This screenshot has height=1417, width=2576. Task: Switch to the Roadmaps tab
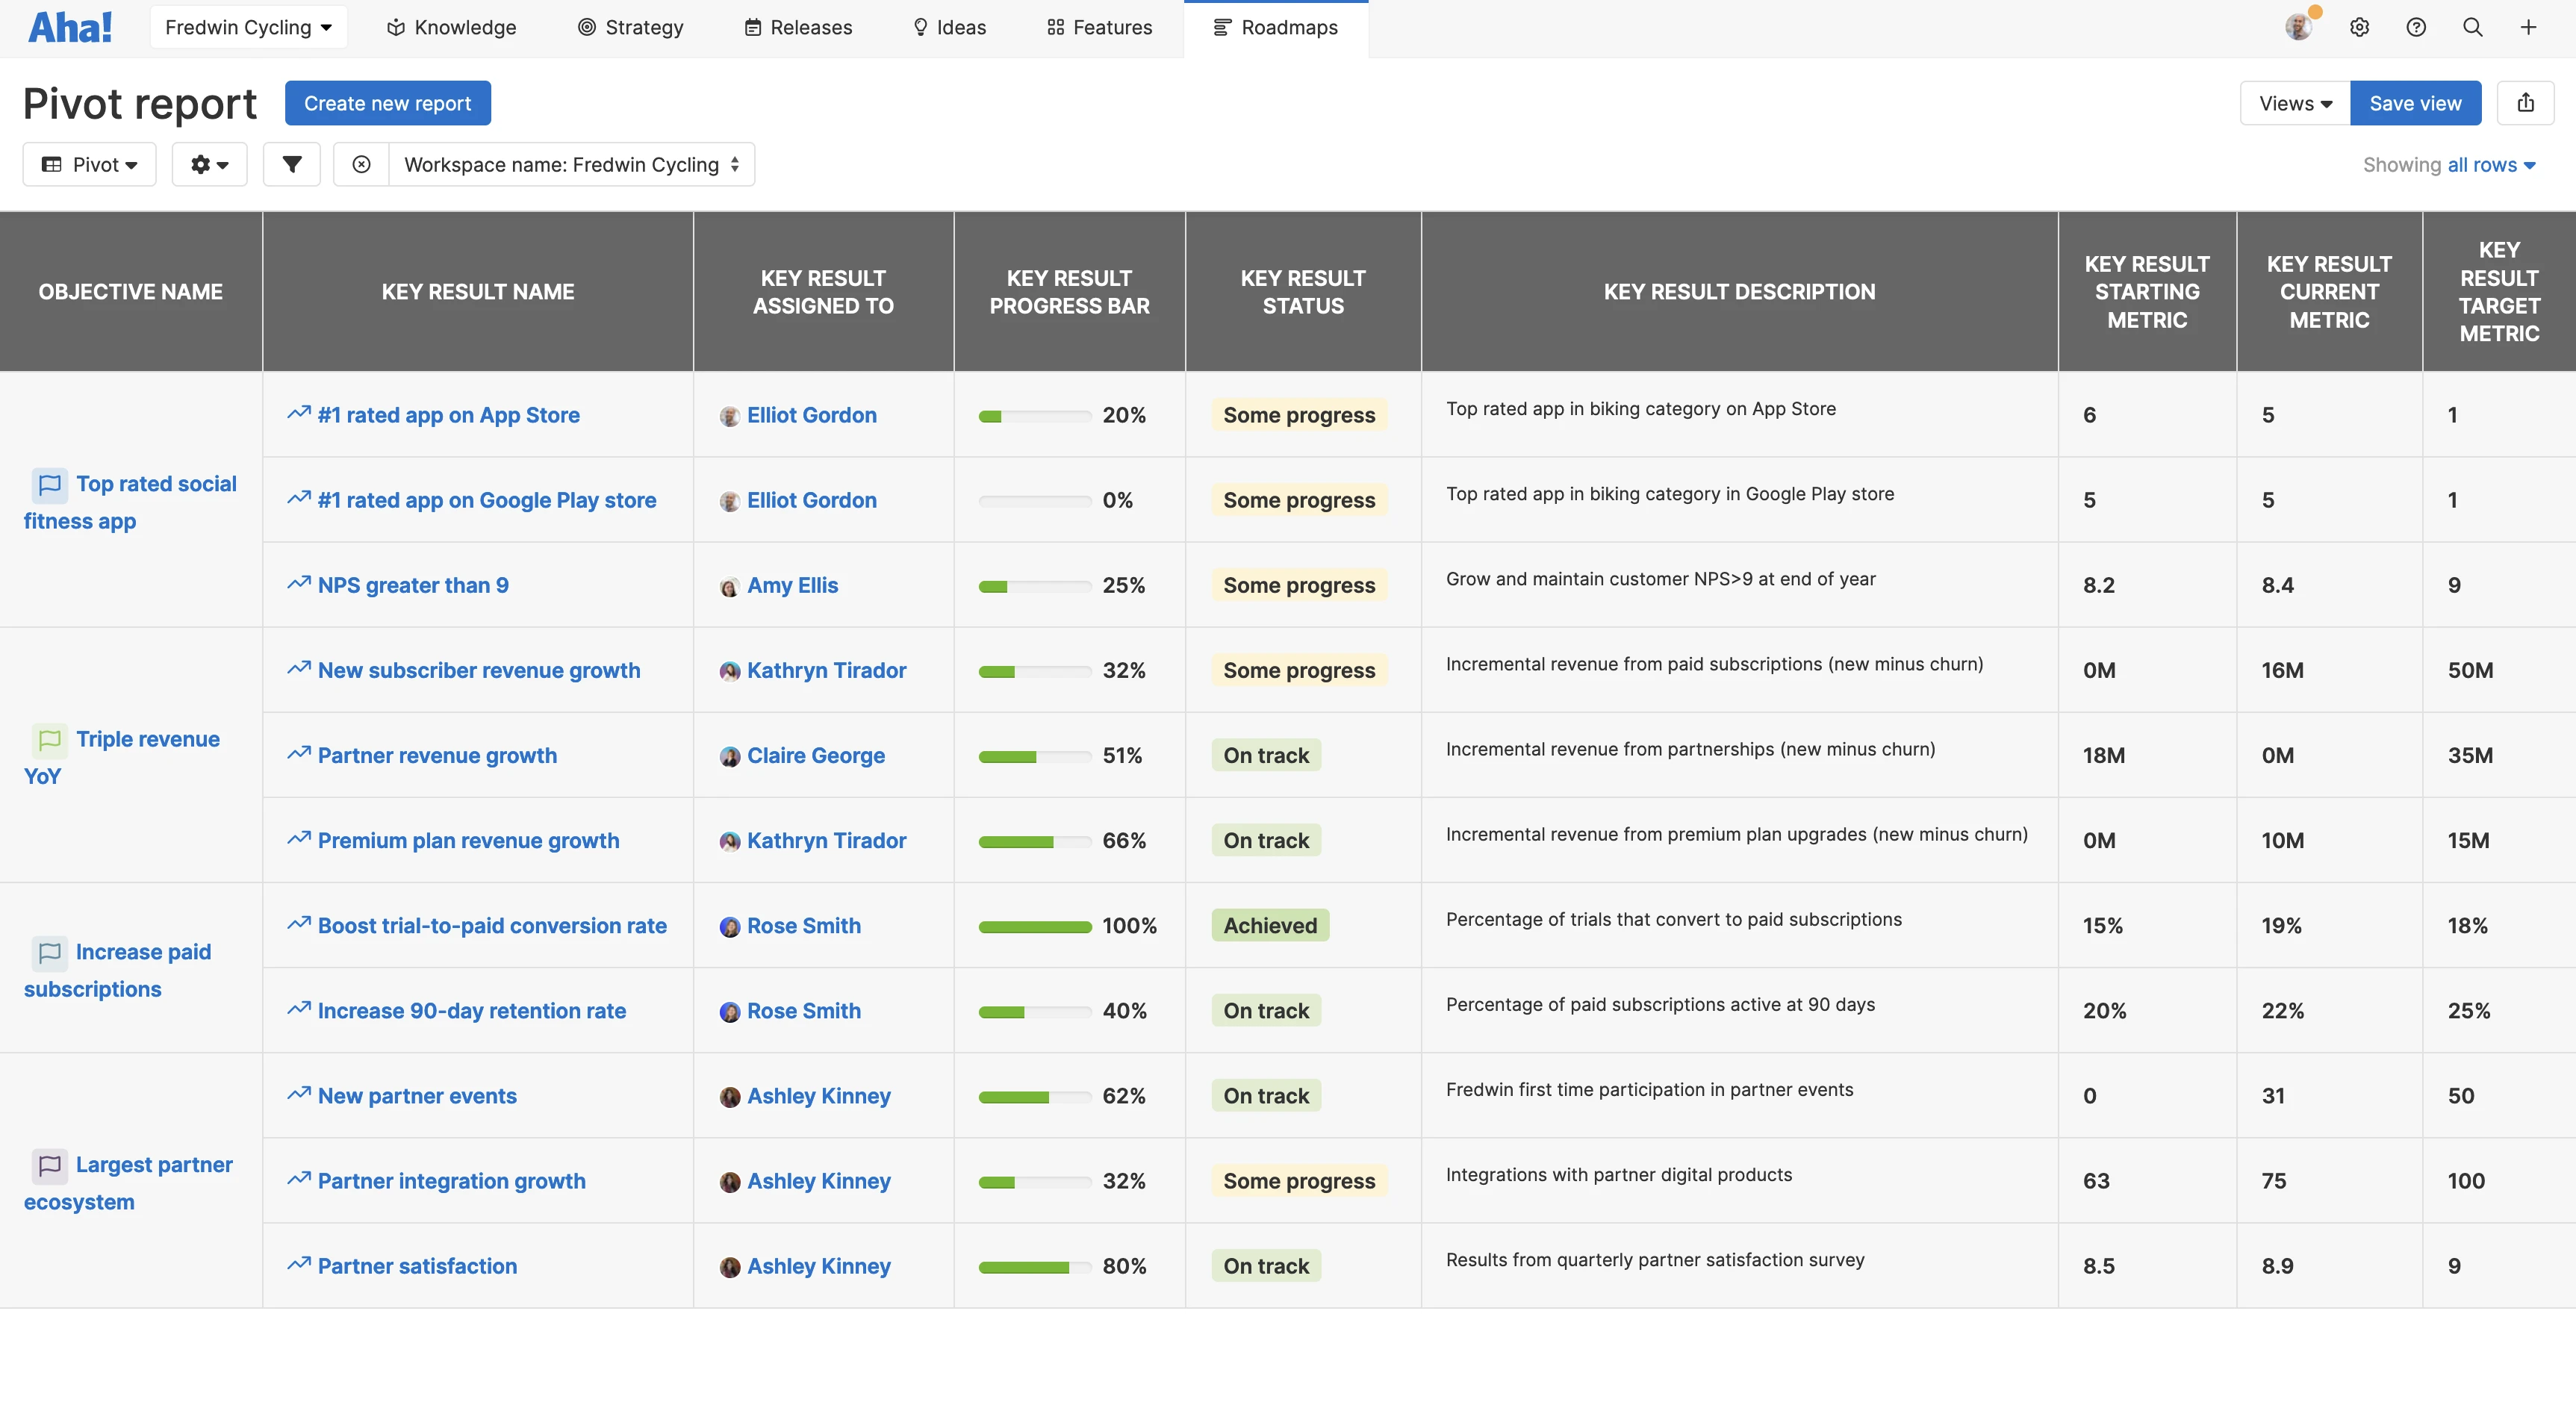1276,27
